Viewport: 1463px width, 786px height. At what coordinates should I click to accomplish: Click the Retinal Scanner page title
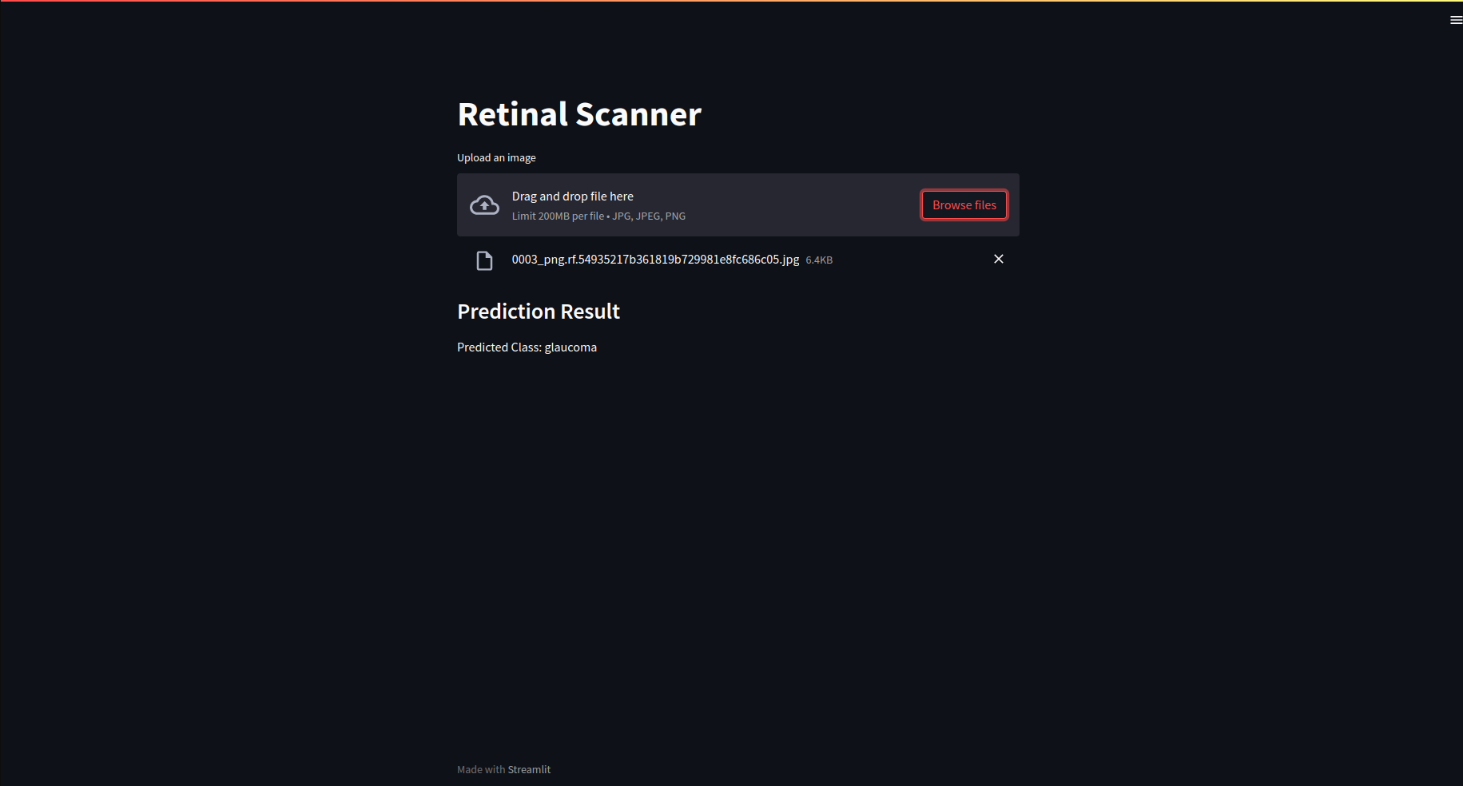pyautogui.click(x=578, y=114)
